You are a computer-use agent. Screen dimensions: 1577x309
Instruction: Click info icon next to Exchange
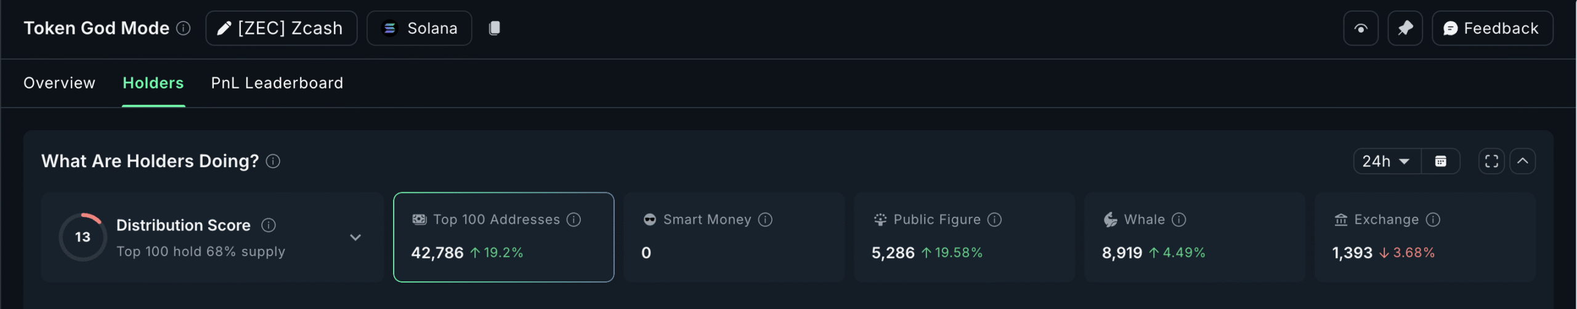coord(1433,220)
